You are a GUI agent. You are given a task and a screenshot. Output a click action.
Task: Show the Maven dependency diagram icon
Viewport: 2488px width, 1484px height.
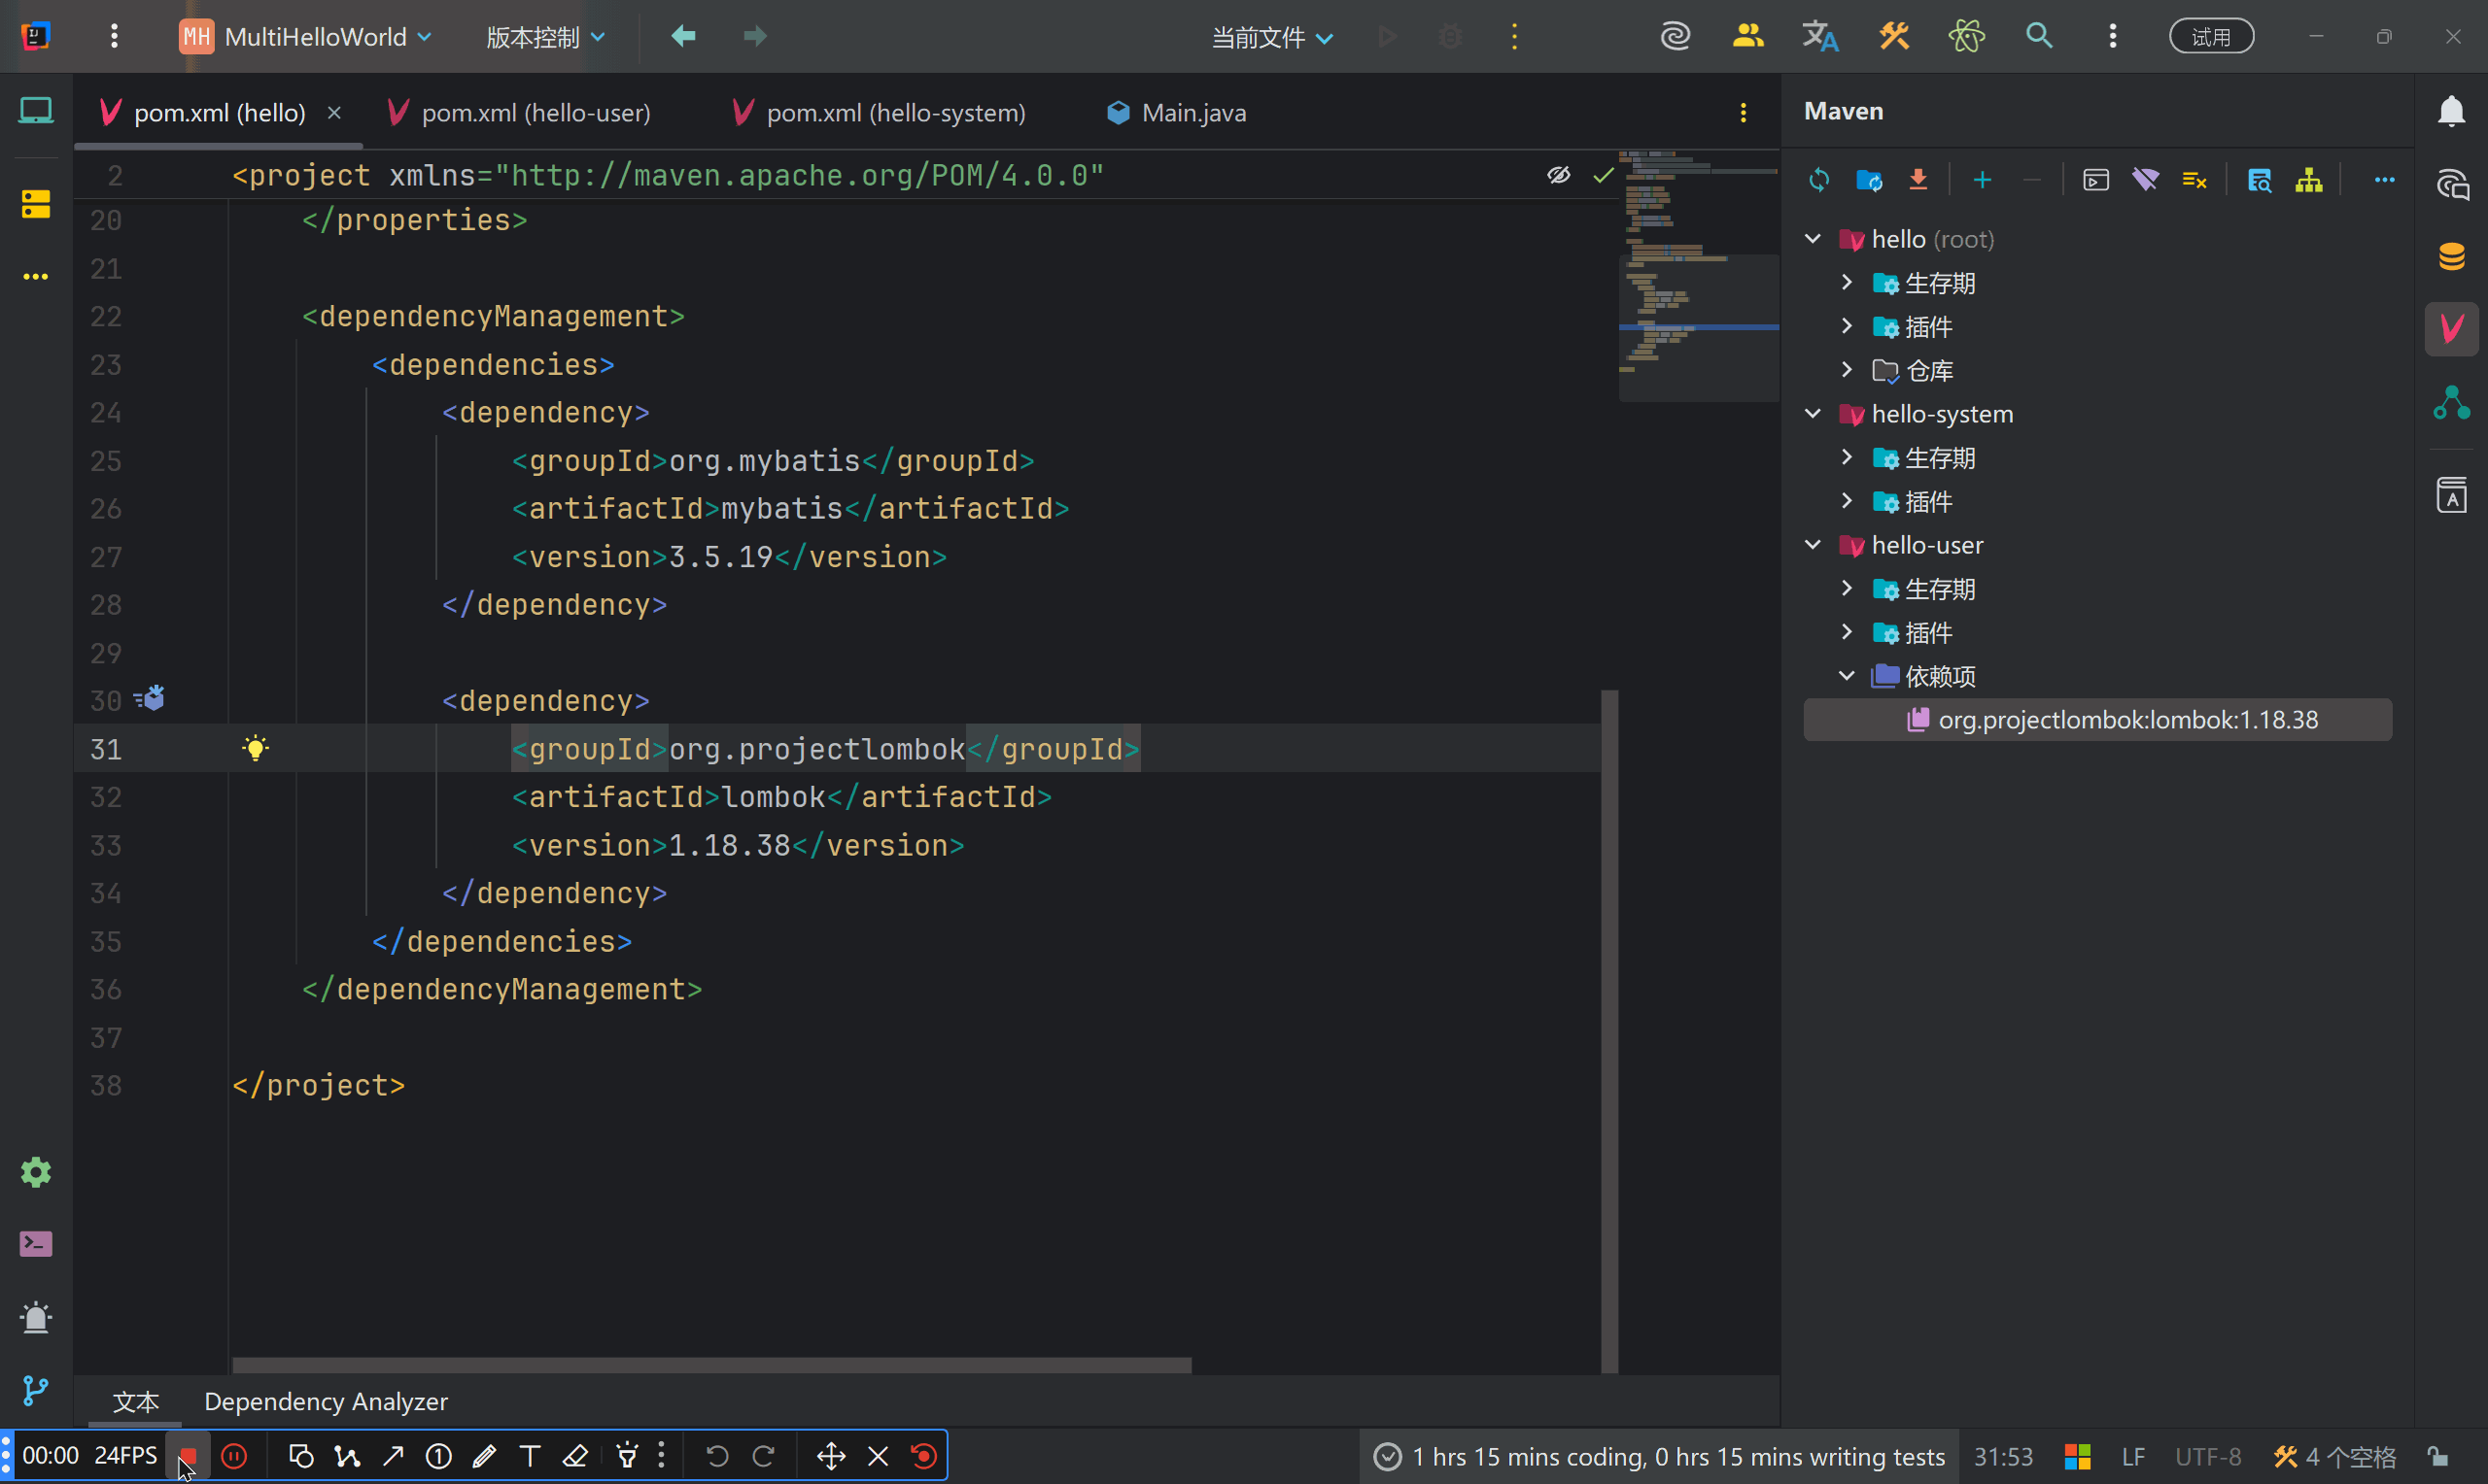2308,180
